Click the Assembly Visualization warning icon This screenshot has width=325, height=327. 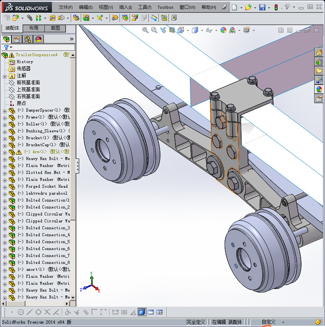point(164,18)
